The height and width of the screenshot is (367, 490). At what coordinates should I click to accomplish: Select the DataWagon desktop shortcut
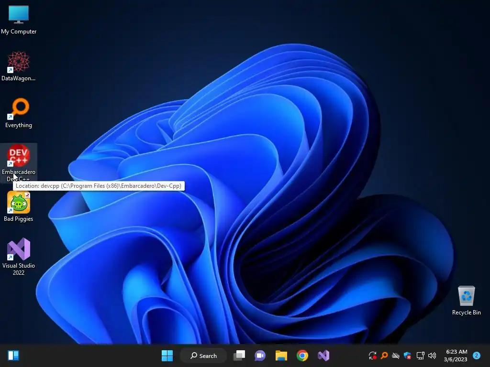coord(19,66)
